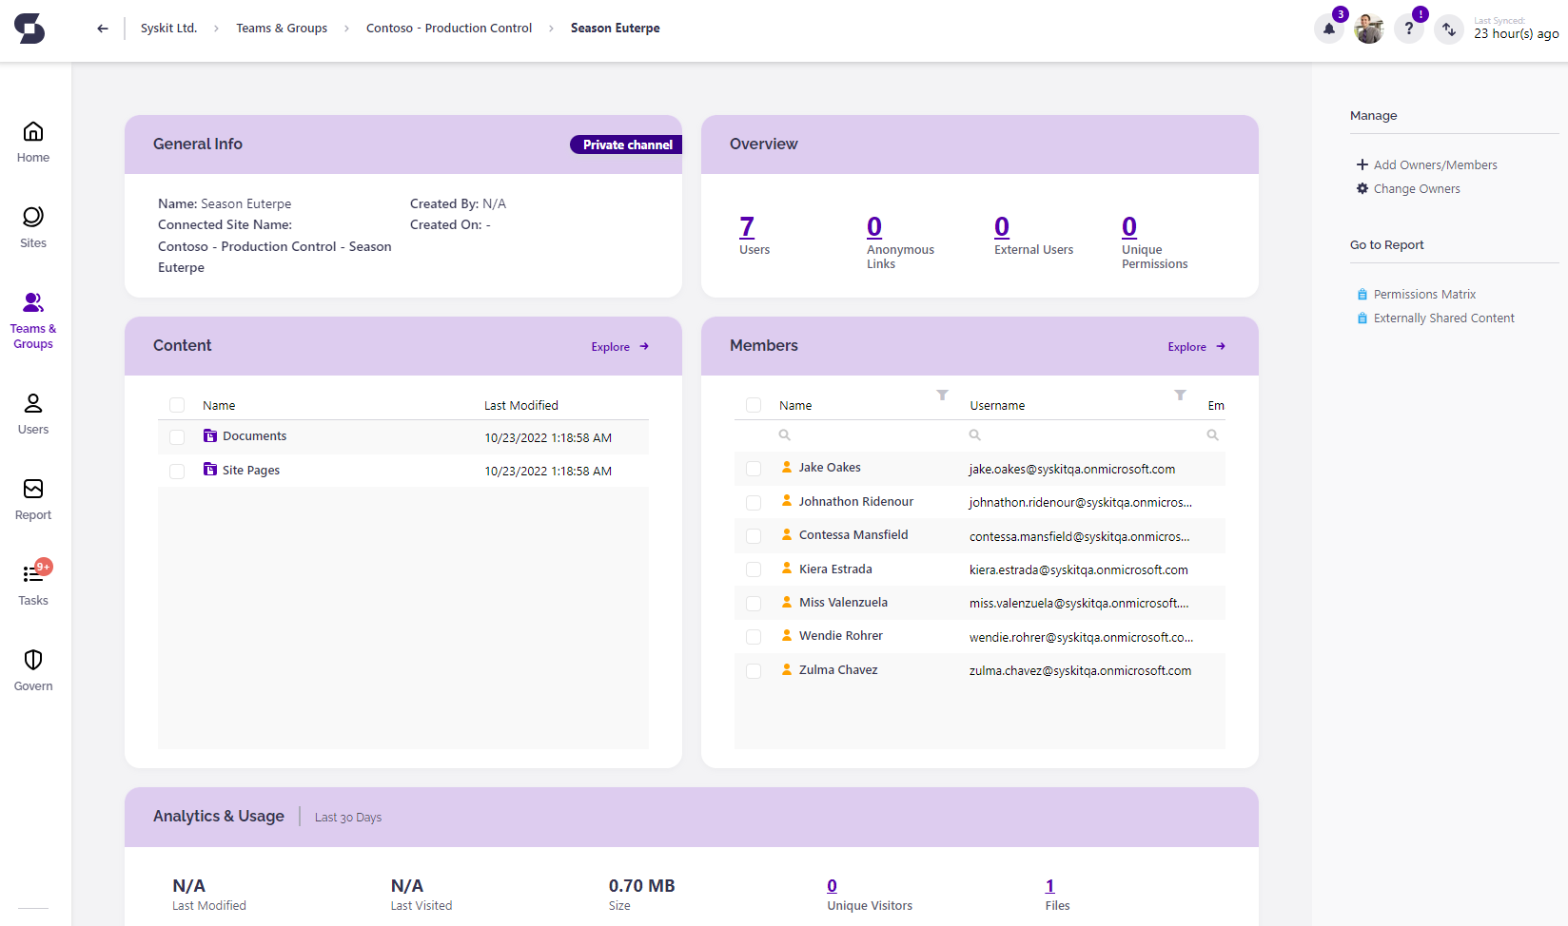Open the profile avatar menu
This screenshot has width=1568, height=926.
pos(1369,29)
